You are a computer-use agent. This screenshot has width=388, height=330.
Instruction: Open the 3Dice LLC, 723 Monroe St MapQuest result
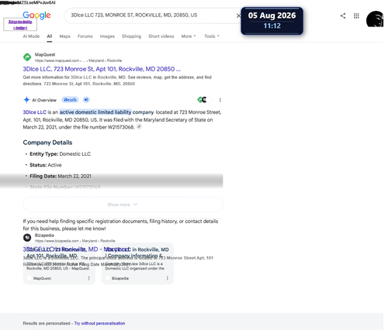tap(102, 69)
